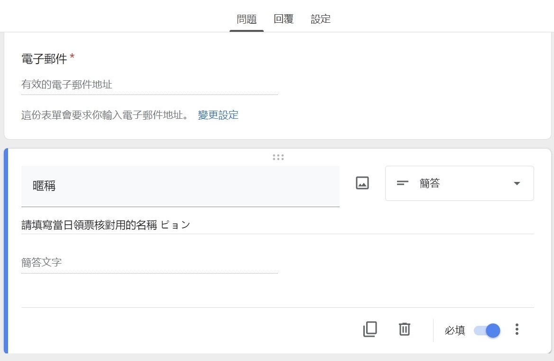The image size is (554, 361).
Task: Delete the 暱稱 question with trash icon
Action: pyautogui.click(x=405, y=329)
